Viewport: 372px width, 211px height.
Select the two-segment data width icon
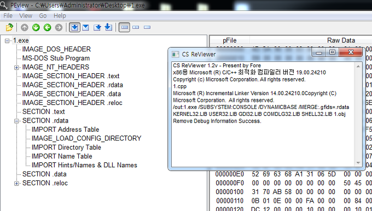(136, 27)
